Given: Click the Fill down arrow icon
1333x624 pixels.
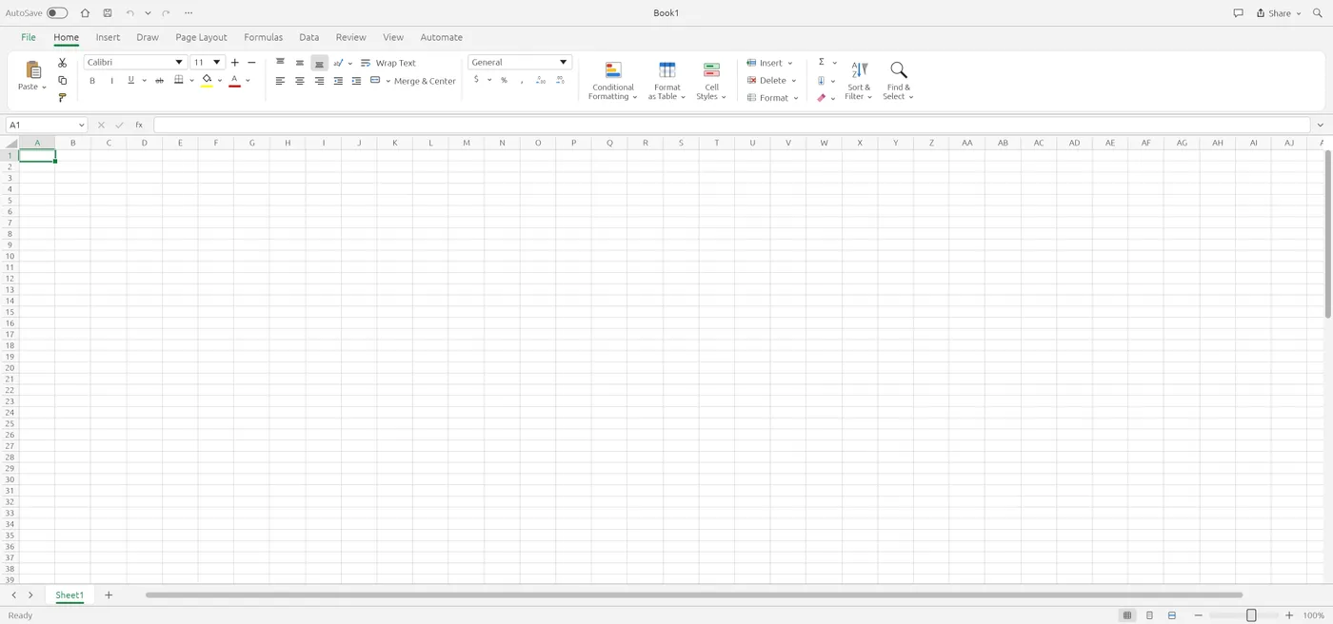Looking at the screenshot, I should tap(821, 81).
